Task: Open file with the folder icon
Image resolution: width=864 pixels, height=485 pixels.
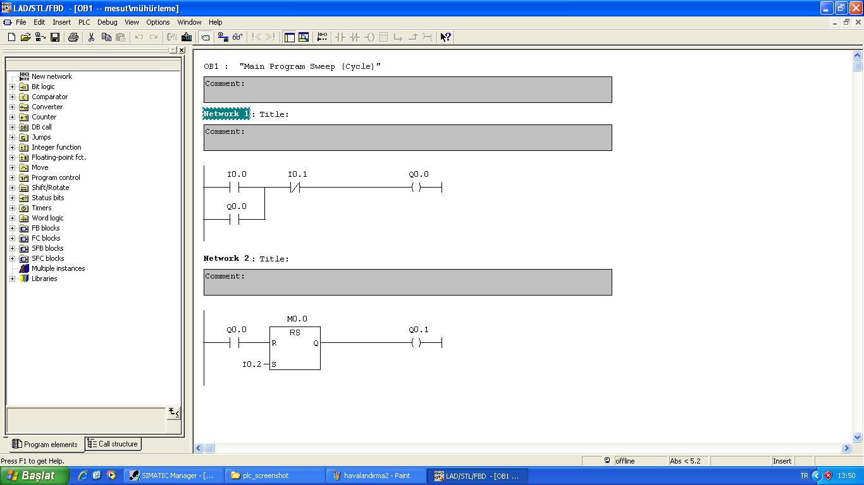Action: tap(25, 37)
